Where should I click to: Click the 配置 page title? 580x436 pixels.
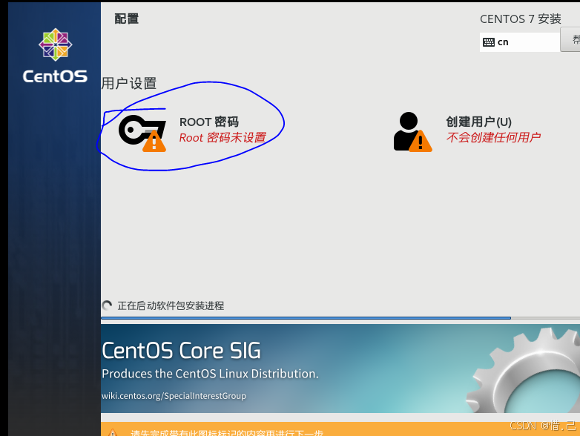pos(127,19)
